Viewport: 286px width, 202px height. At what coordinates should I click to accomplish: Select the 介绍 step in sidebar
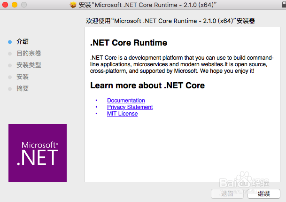(23, 42)
